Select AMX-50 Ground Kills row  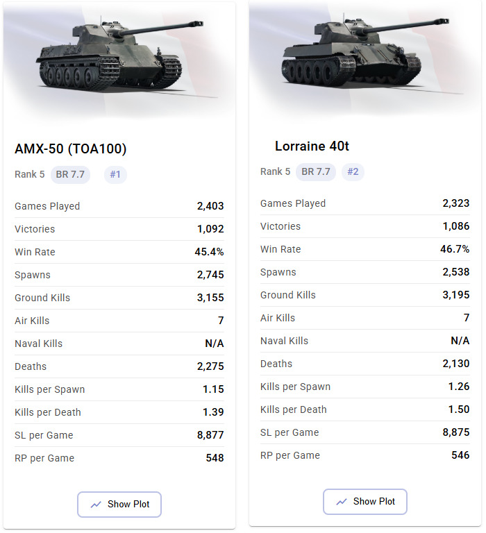click(x=119, y=298)
